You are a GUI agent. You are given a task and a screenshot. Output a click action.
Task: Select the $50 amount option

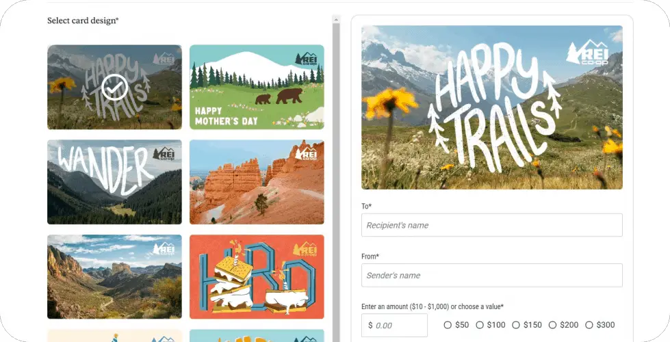[x=448, y=325]
